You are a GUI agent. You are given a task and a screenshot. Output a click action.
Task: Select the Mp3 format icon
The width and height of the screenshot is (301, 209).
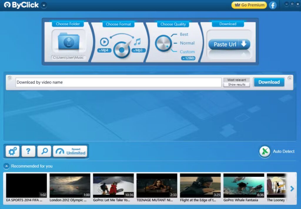138,50
